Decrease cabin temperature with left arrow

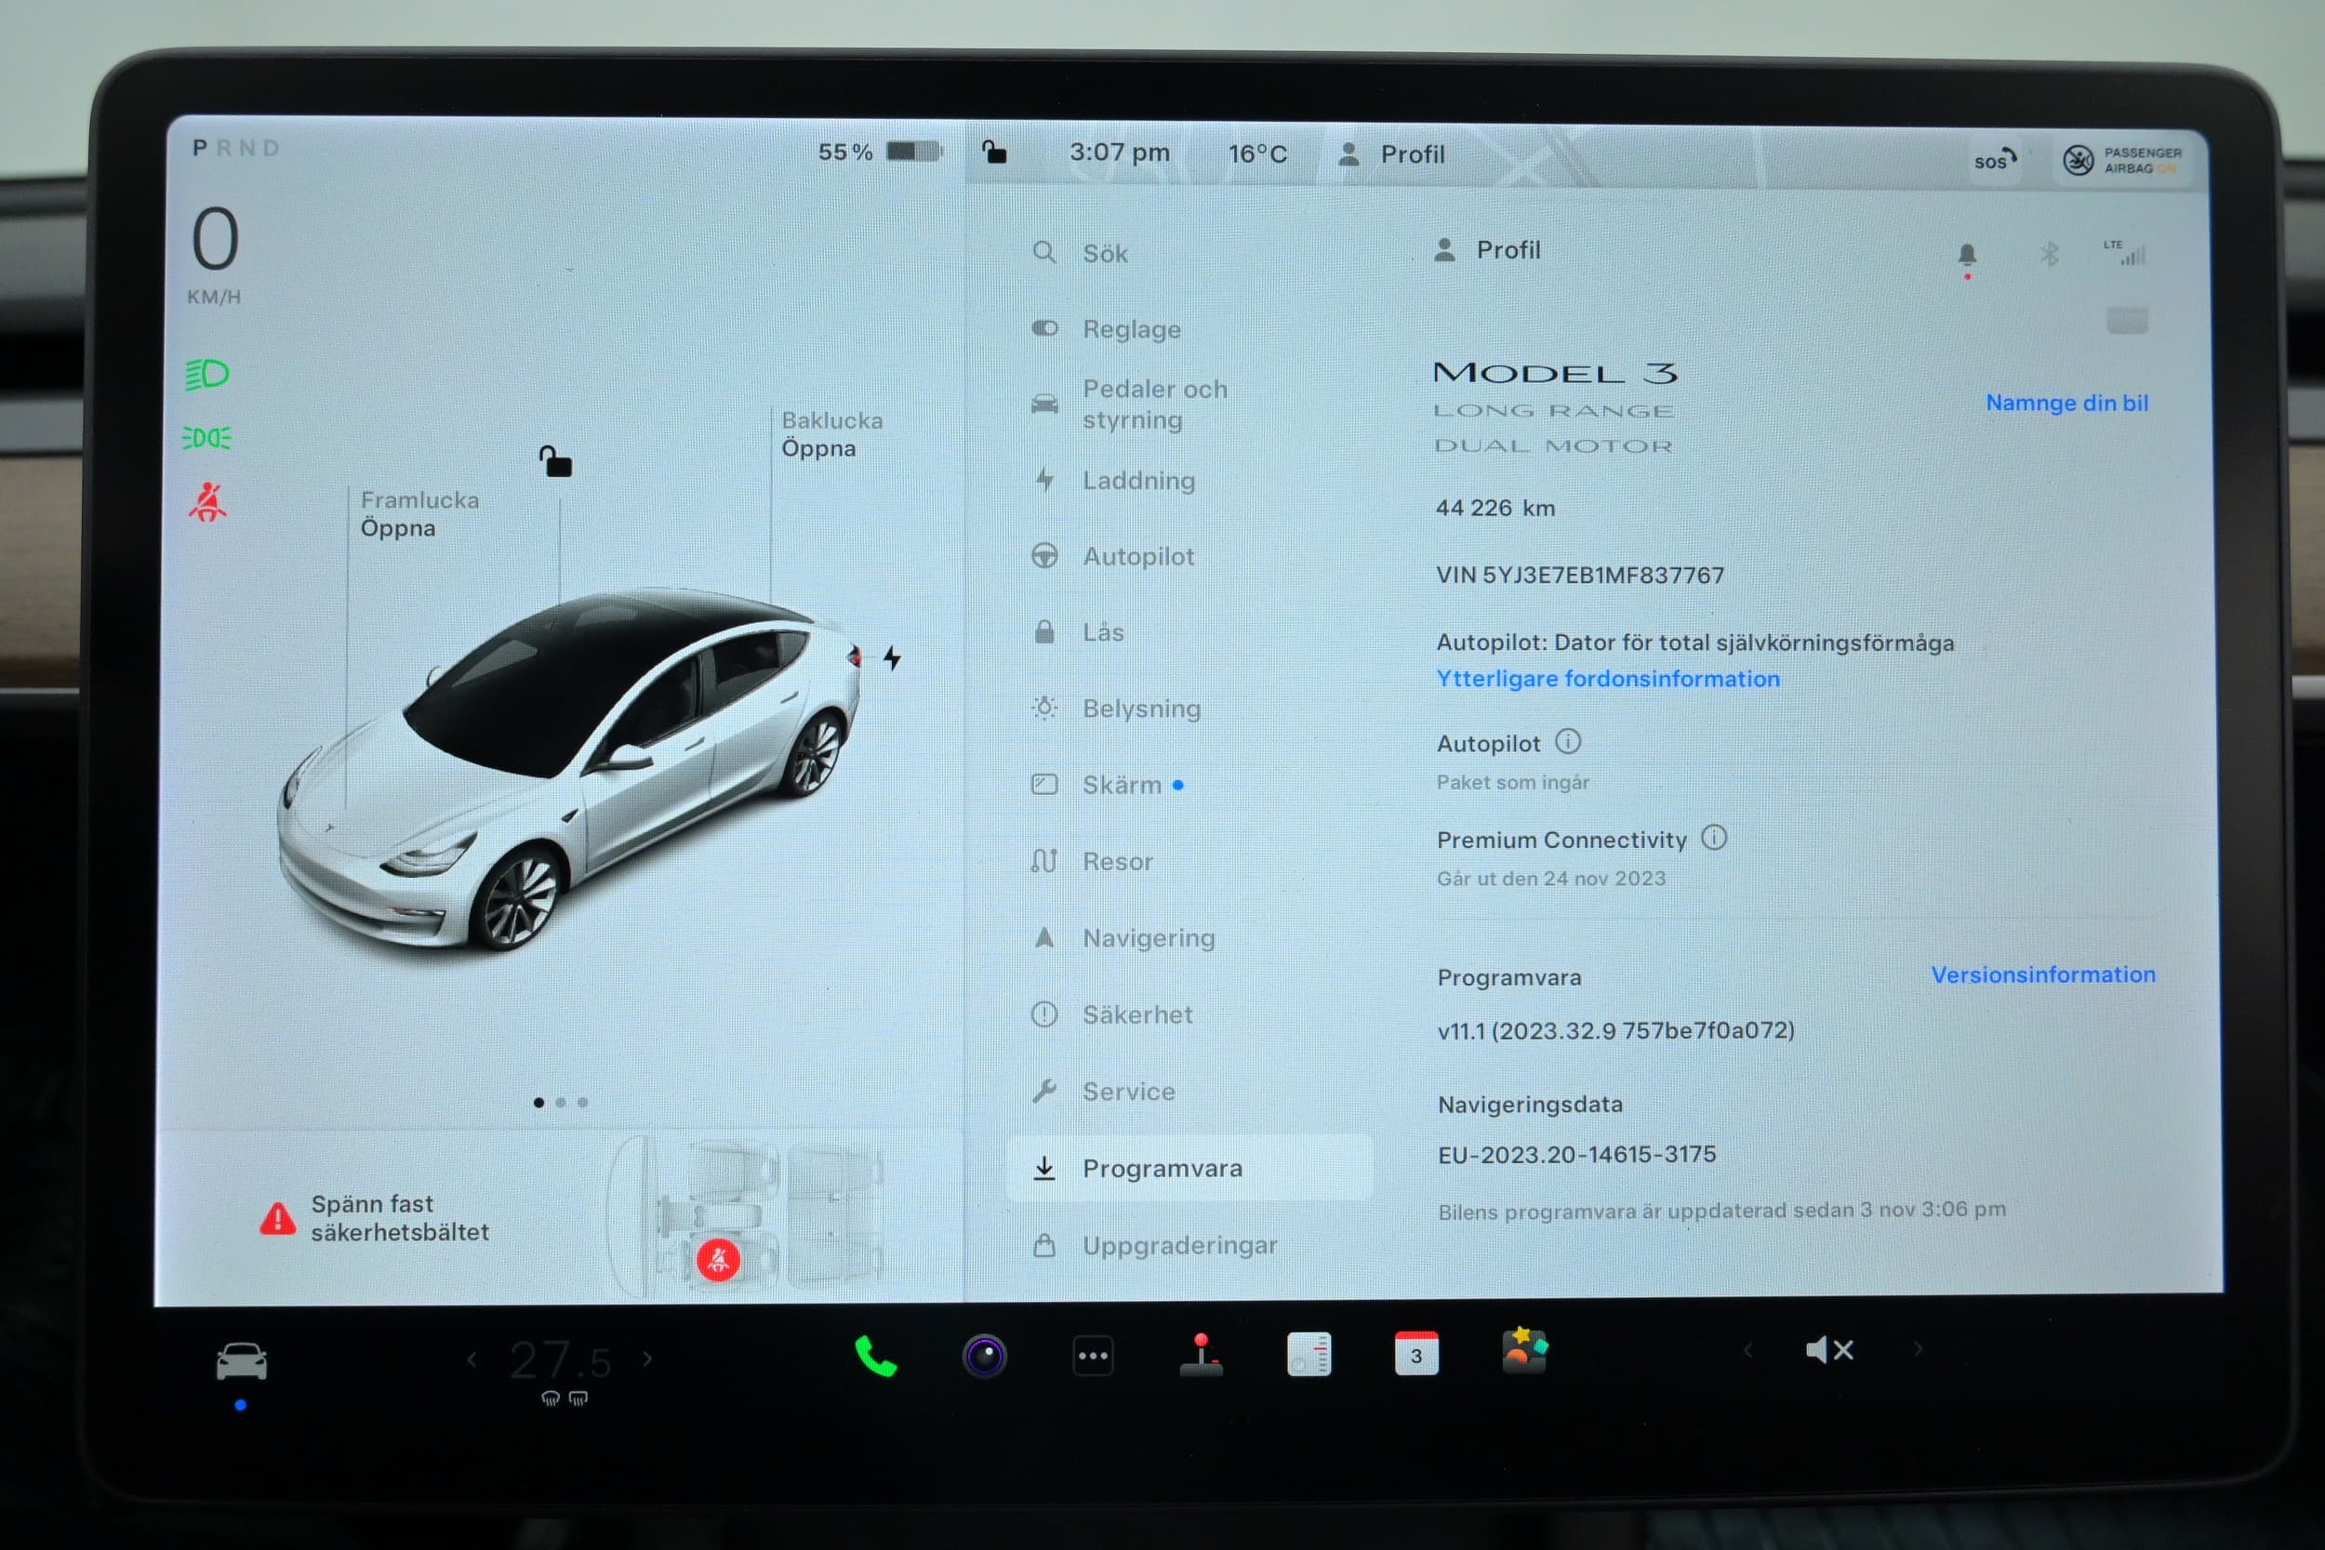(472, 1360)
